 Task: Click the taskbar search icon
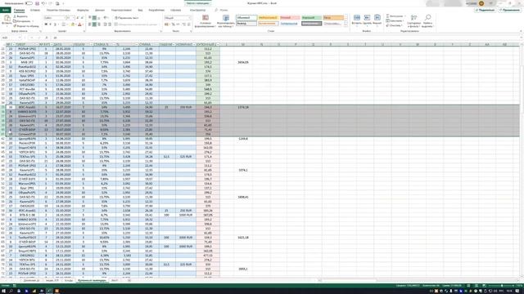(x=11, y=291)
